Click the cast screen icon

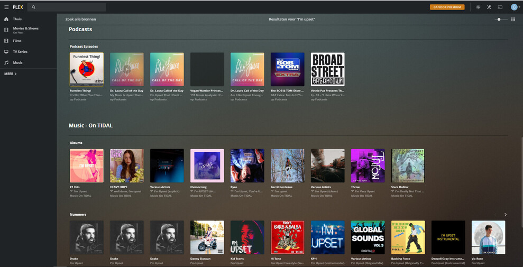(x=500, y=7)
